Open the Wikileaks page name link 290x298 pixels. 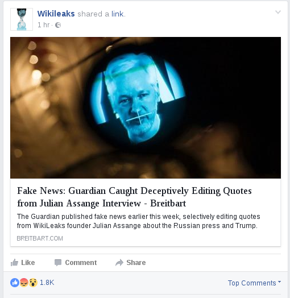[56, 14]
